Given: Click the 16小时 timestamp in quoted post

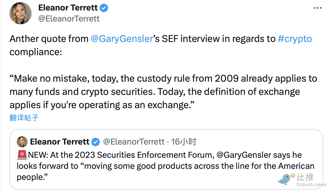Looking at the screenshot, I should (x=184, y=142).
